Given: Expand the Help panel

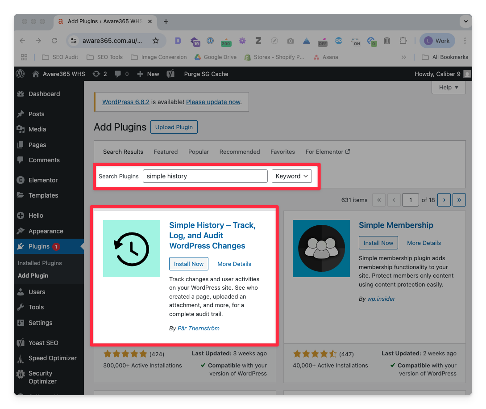Looking at the screenshot, I should click(449, 88).
